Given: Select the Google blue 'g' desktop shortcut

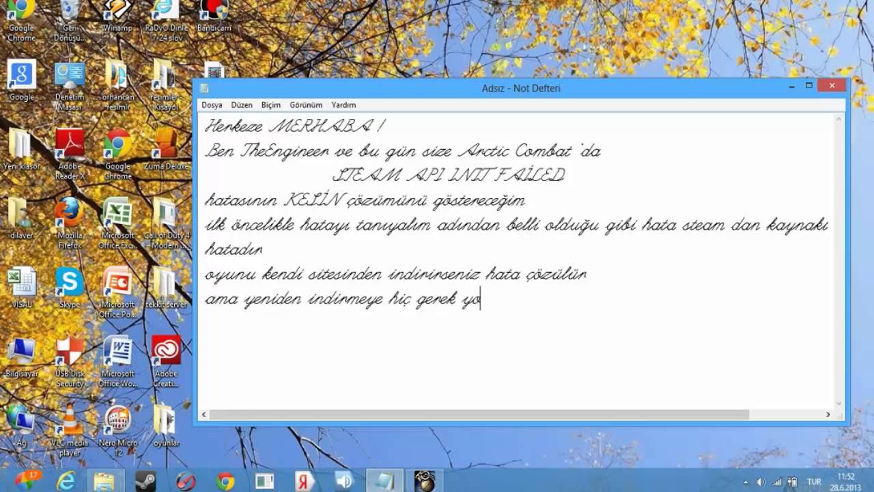Looking at the screenshot, I should 21,81.
